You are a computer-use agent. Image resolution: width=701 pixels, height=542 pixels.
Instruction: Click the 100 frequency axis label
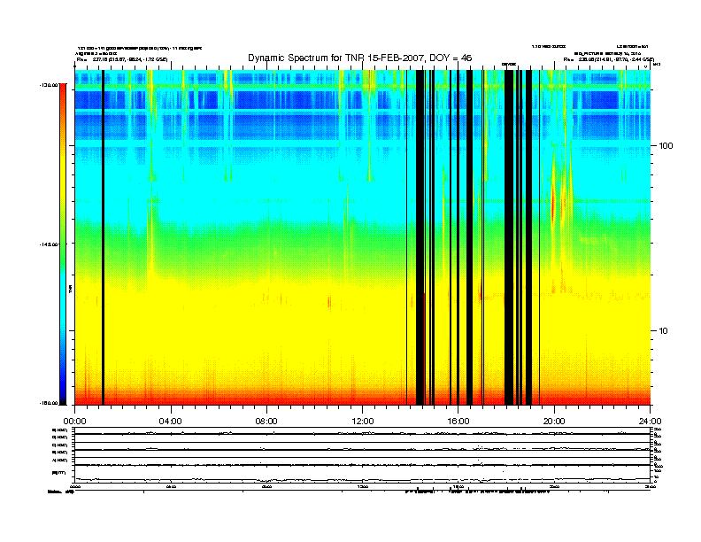pyautogui.click(x=668, y=144)
